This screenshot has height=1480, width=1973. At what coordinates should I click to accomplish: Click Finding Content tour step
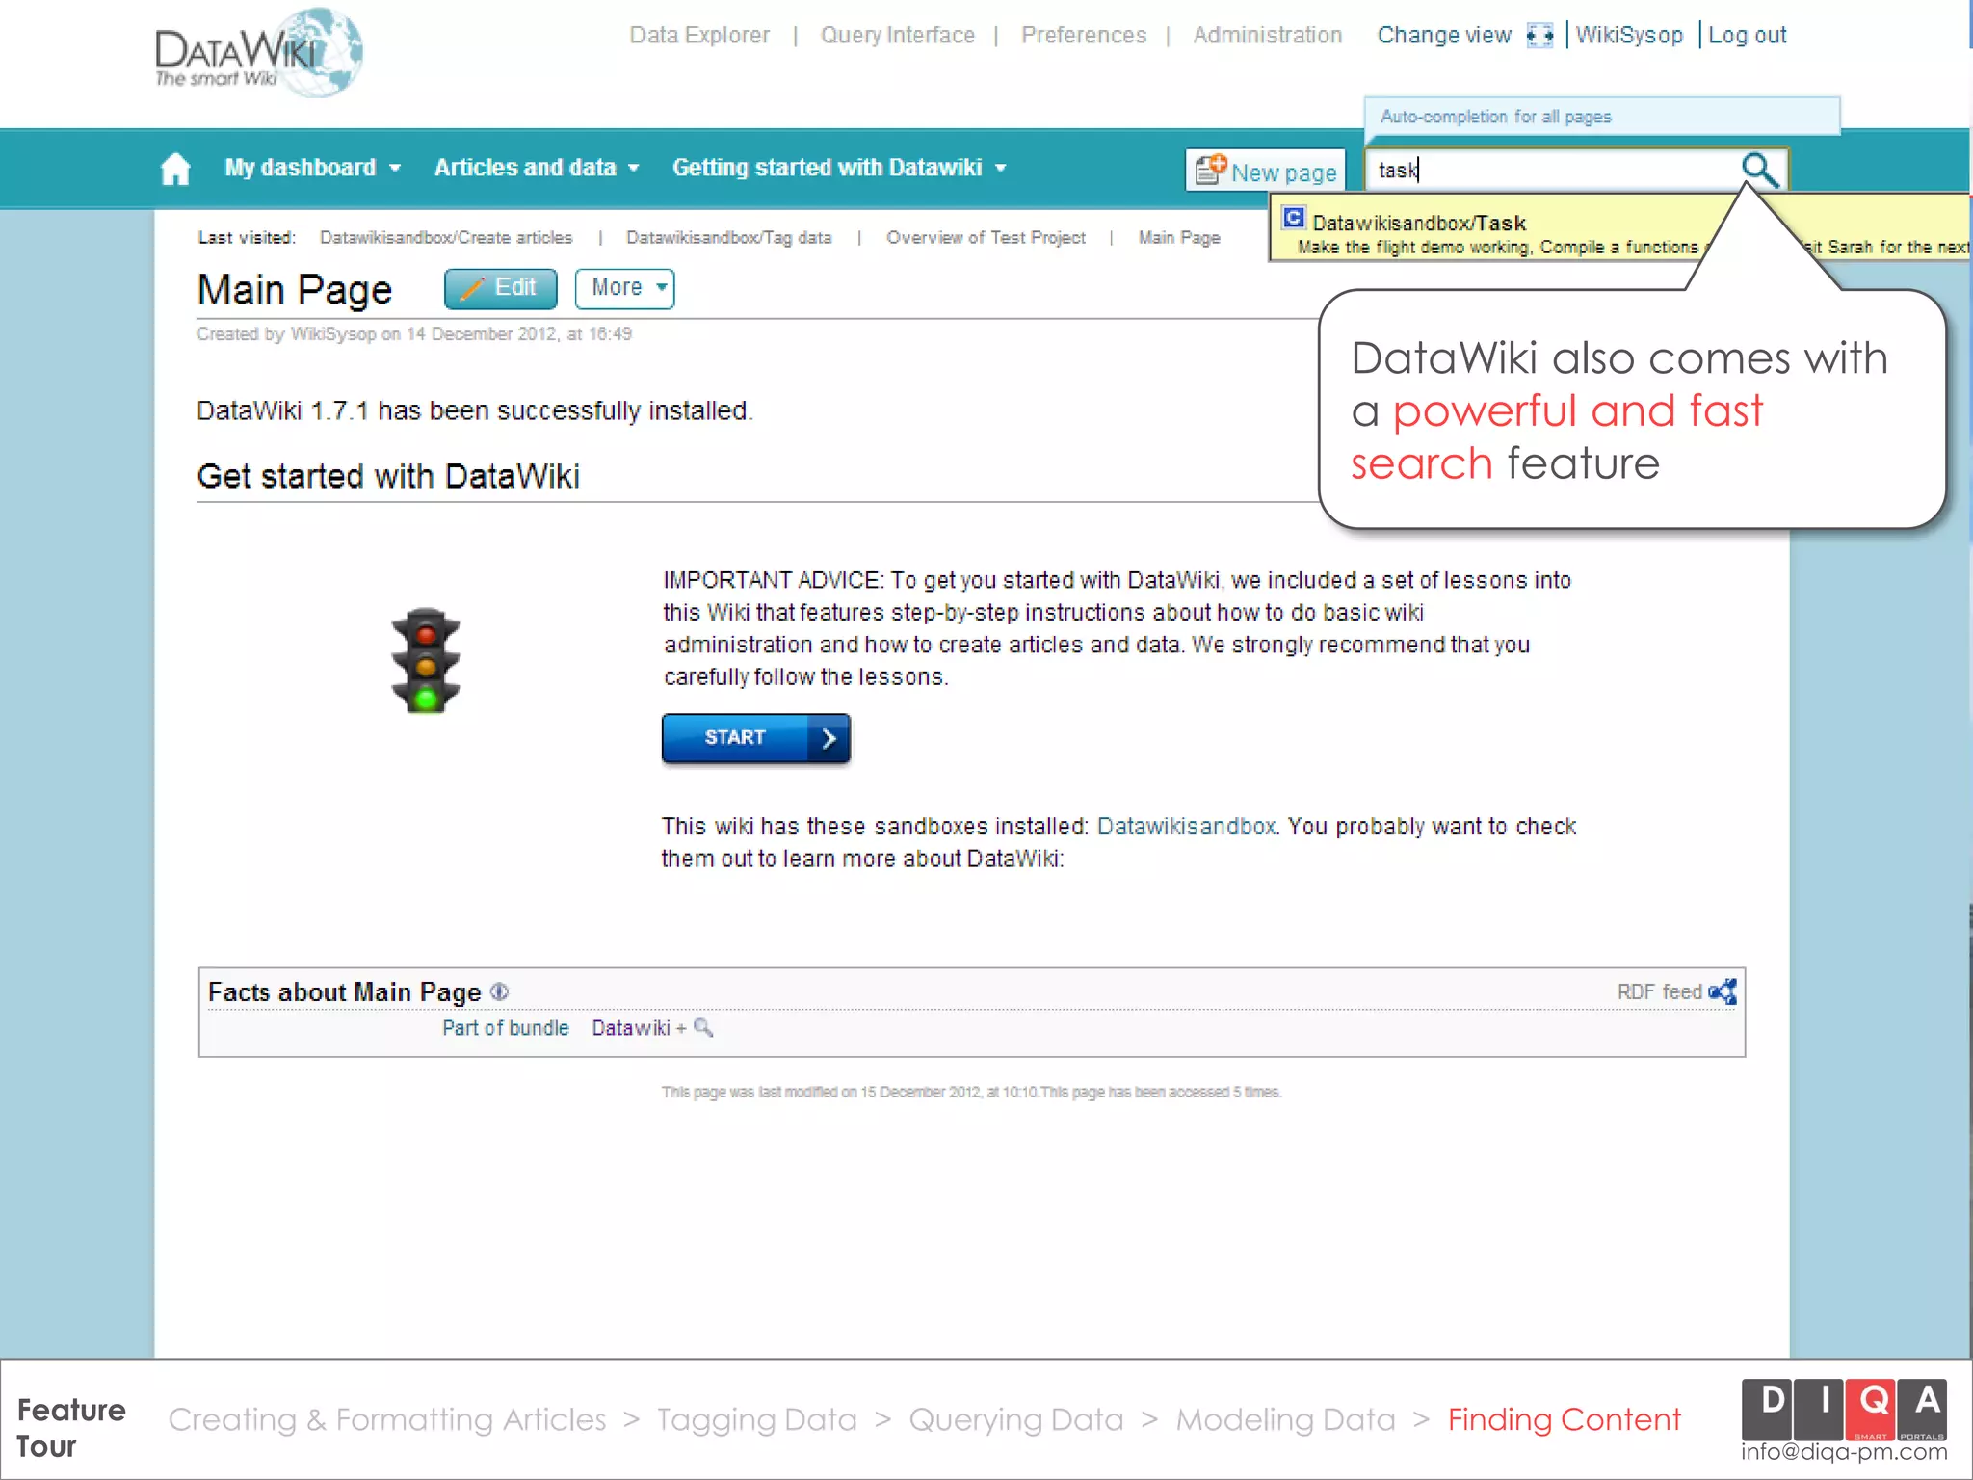click(1565, 1420)
